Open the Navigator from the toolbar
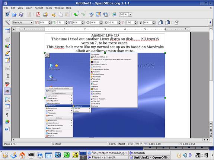Image resolution: width=214 pixels, height=160 pixels. click(92, 14)
